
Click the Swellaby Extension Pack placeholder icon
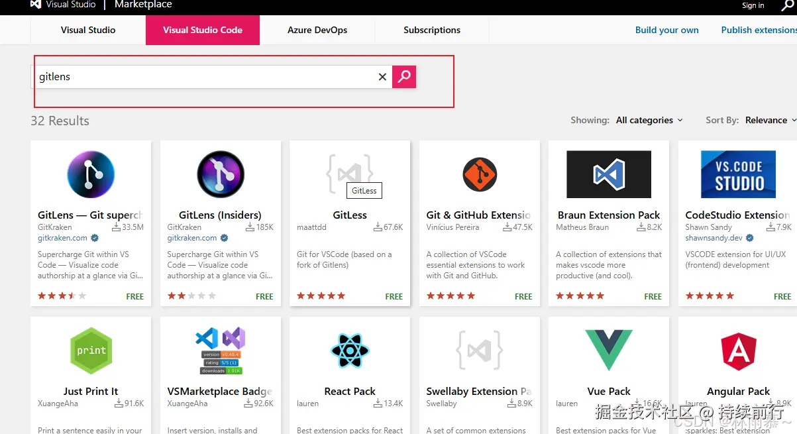coord(480,350)
